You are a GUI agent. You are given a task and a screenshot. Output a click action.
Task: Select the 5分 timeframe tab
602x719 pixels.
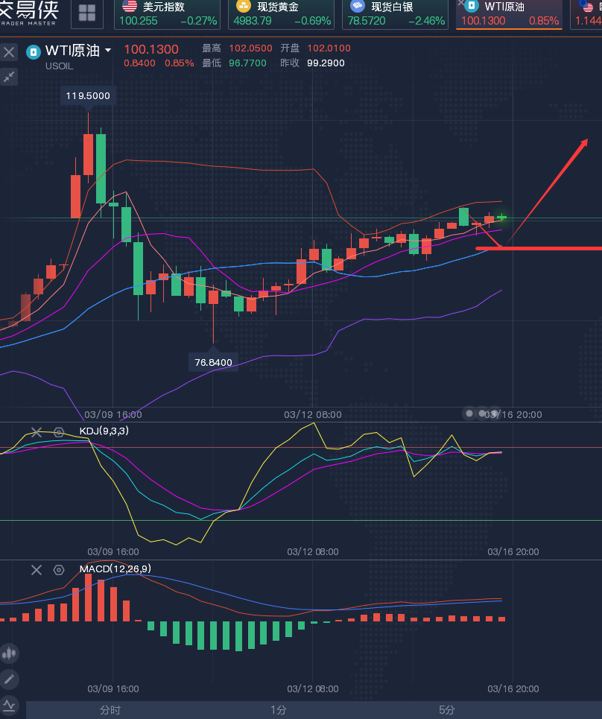click(446, 710)
